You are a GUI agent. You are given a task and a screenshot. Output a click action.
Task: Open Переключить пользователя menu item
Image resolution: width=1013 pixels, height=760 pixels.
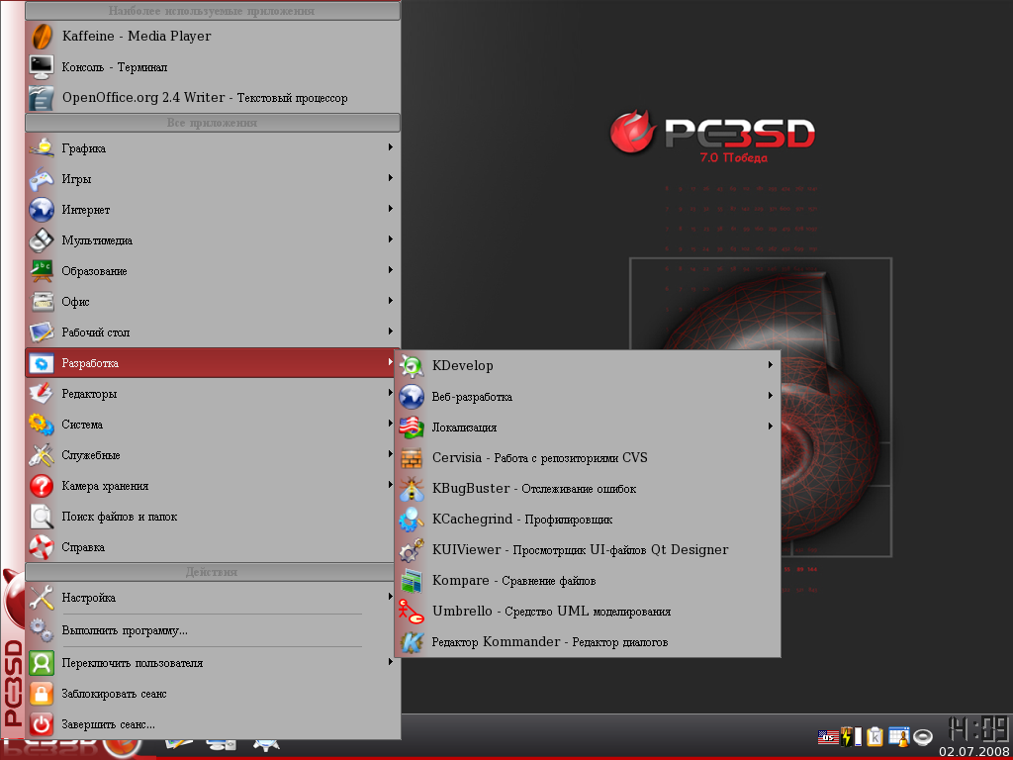(x=211, y=663)
